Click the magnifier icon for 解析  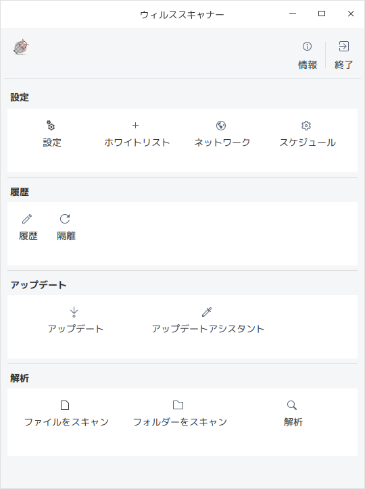point(292,405)
